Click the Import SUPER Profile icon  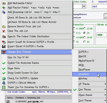(x=4, y=42)
